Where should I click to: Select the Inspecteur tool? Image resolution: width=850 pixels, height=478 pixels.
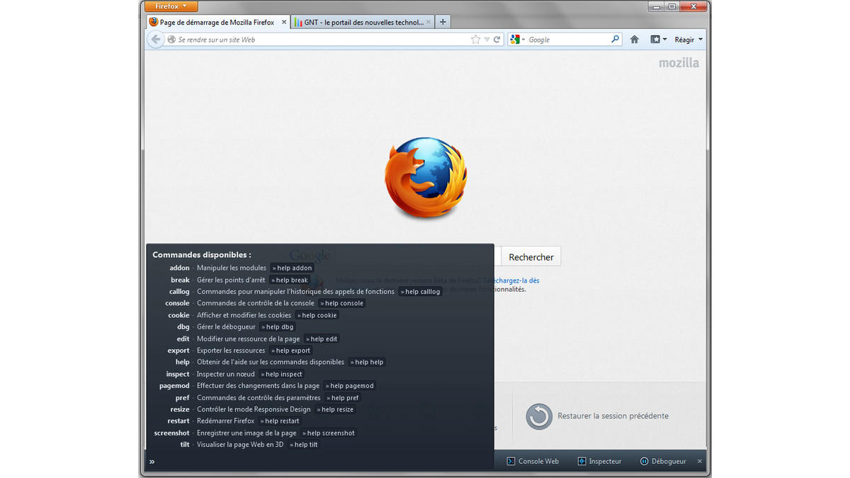point(599,461)
